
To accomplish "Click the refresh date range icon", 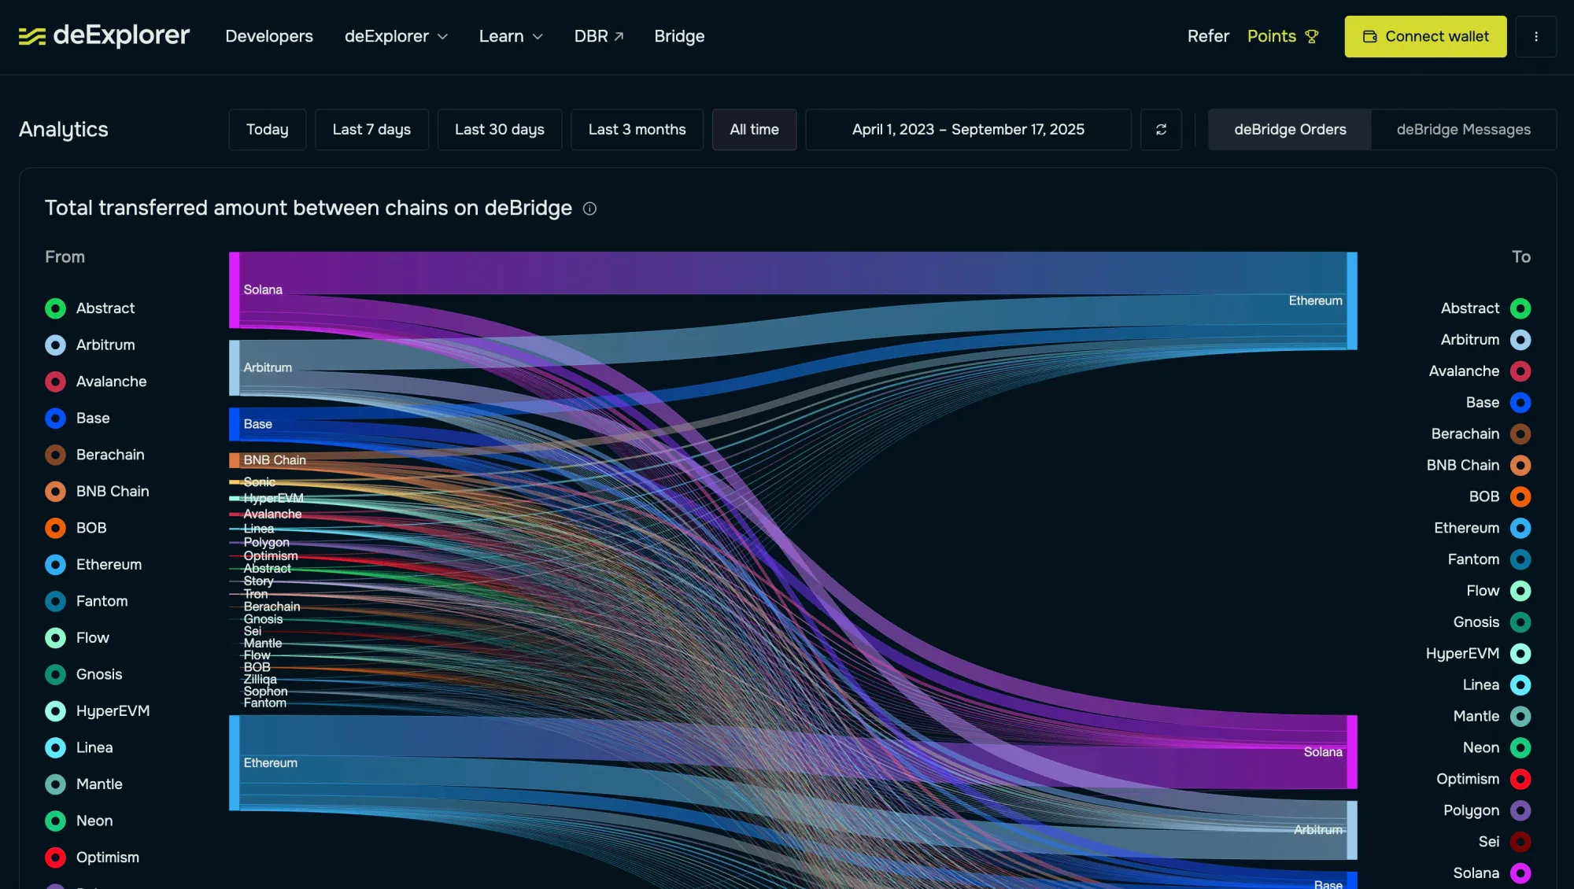I will coord(1161,130).
